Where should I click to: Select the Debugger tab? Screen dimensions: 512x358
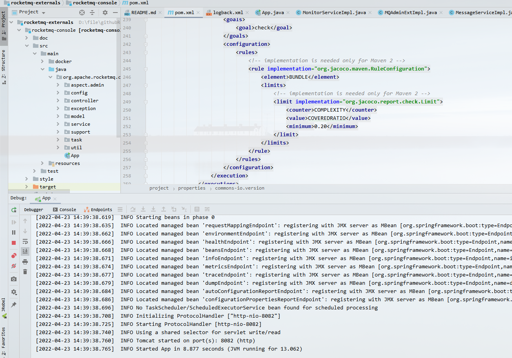[x=33, y=210]
